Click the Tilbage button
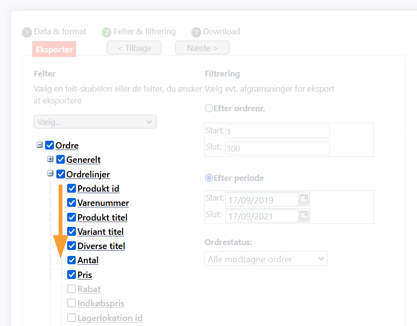Screen dimensions: 417x326 [x=134, y=48]
